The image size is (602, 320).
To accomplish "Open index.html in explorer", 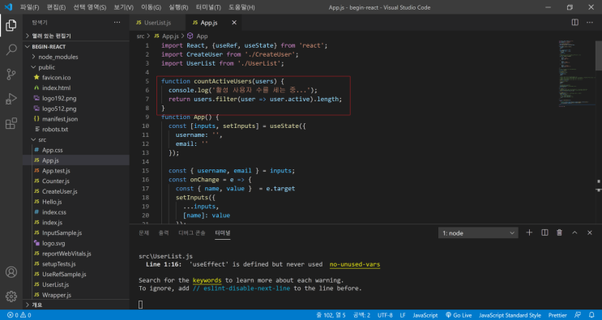I will pyautogui.click(x=56, y=87).
